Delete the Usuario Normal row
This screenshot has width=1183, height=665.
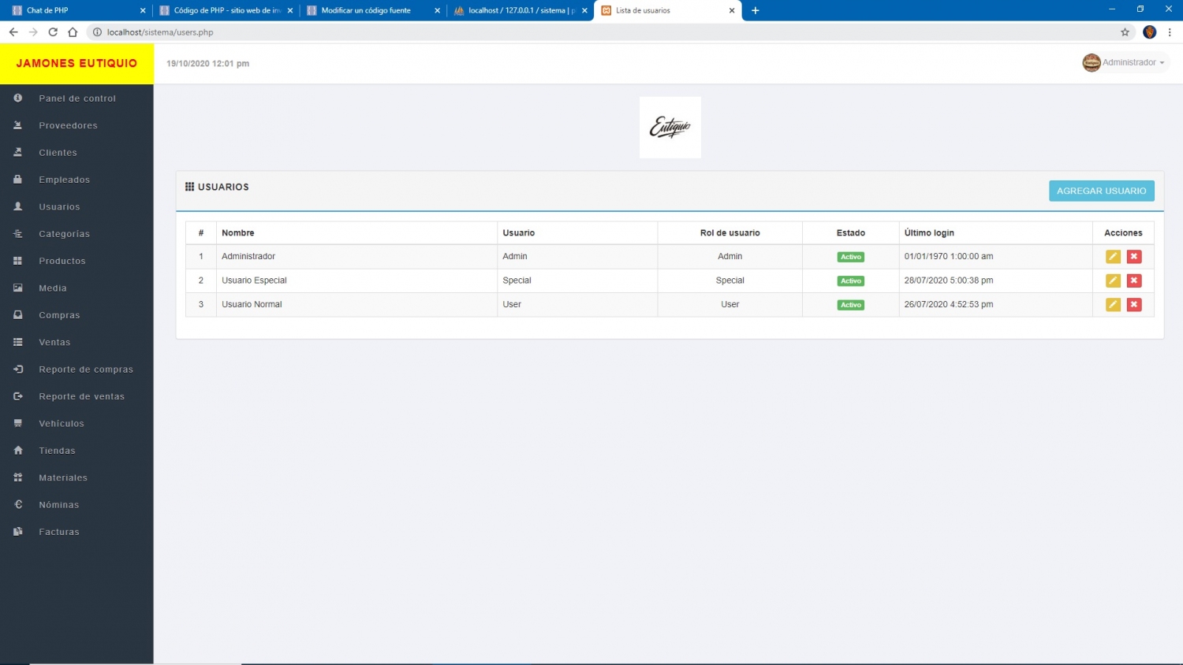1134,304
